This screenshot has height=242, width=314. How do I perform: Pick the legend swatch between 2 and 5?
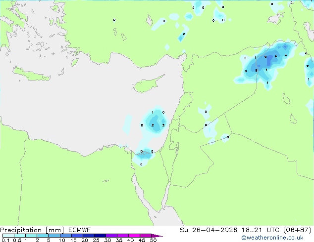[43, 236]
